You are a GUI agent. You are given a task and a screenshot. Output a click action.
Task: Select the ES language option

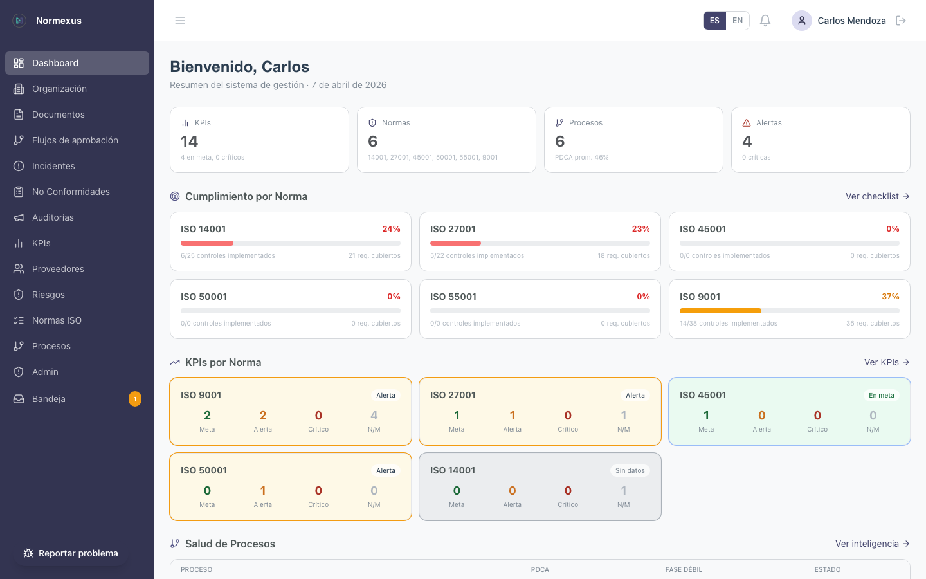click(x=714, y=21)
